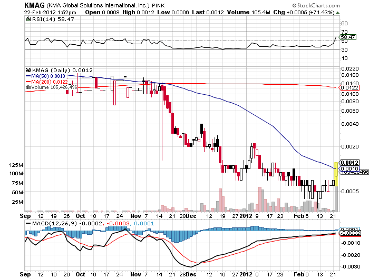Click the bold 0.0012 last price tag
The image size is (369, 279).
pyautogui.click(x=349, y=162)
